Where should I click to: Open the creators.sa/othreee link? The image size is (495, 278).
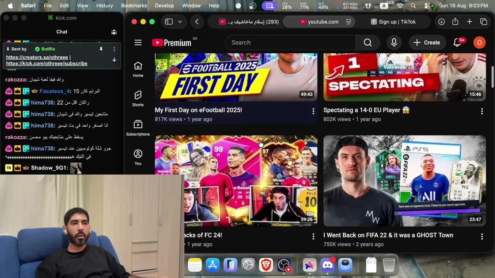tap(37, 57)
